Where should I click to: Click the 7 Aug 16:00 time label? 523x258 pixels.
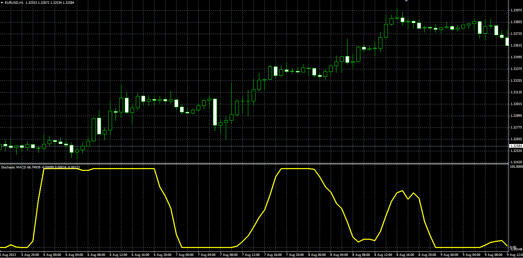point(273,255)
